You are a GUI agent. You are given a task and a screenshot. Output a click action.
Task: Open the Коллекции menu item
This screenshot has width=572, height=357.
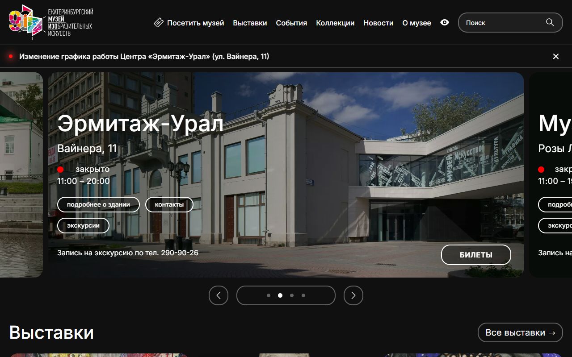tap(335, 23)
